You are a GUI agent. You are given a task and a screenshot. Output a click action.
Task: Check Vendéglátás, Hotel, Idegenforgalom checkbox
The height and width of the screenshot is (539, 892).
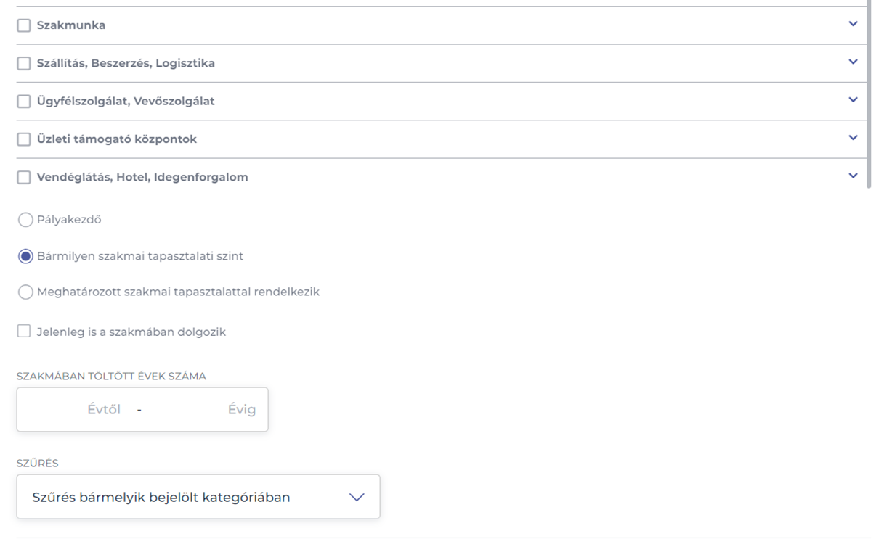tap(24, 177)
